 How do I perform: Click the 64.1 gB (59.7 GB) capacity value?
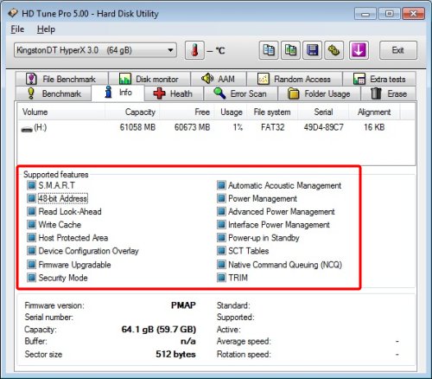(x=159, y=330)
